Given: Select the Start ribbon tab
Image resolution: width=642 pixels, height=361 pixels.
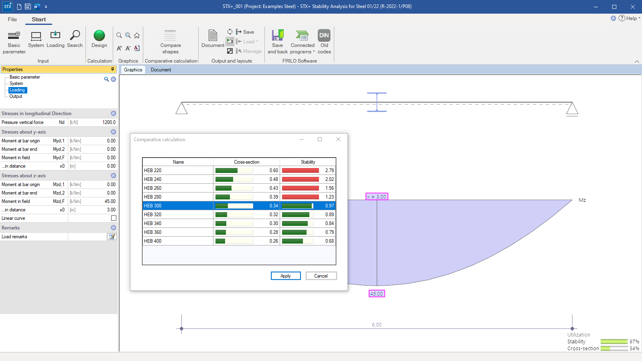Looking at the screenshot, I should tap(39, 19).
